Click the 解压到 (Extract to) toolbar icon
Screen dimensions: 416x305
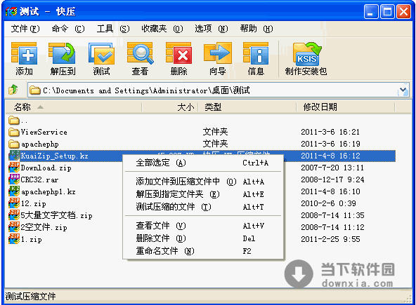click(x=63, y=53)
